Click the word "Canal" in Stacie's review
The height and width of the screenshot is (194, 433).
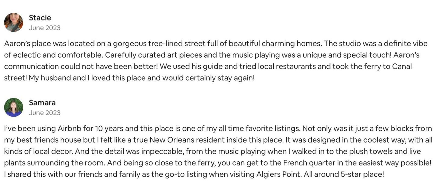pyautogui.click(x=402, y=66)
